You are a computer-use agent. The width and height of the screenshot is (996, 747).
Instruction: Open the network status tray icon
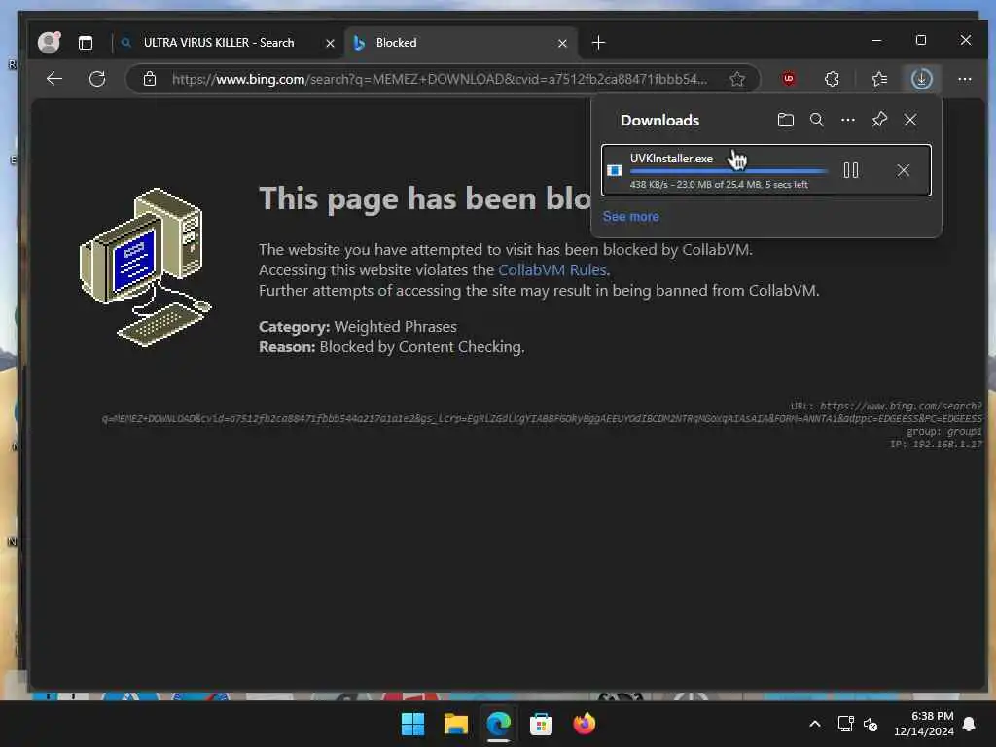click(x=845, y=724)
